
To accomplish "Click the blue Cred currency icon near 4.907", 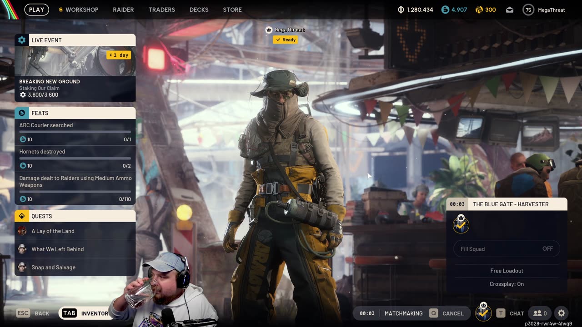I will pos(445,10).
